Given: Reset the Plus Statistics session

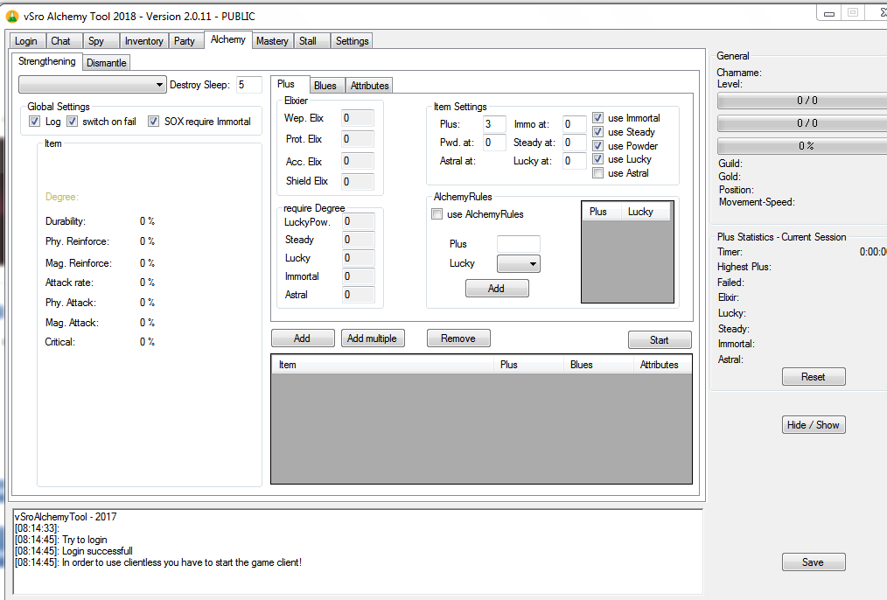Looking at the screenshot, I should (x=814, y=377).
